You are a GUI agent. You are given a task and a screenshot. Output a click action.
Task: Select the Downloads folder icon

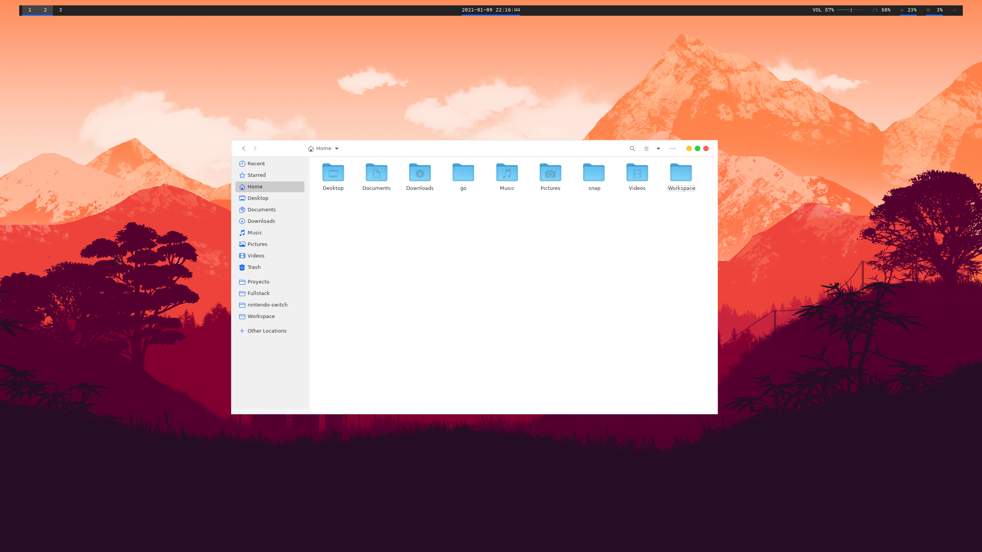click(420, 173)
